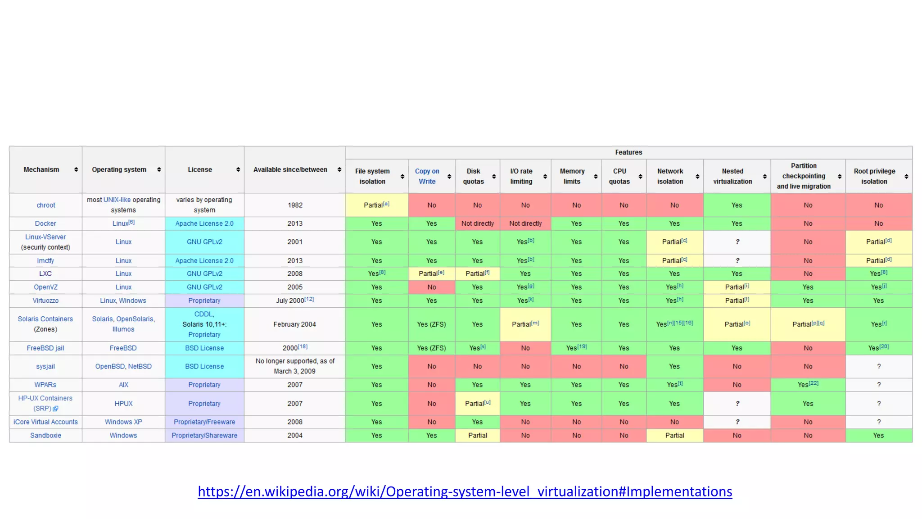The height and width of the screenshot is (519, 922).
Task: Click the Copy on Write header link
Action: (x=427, y=177)
